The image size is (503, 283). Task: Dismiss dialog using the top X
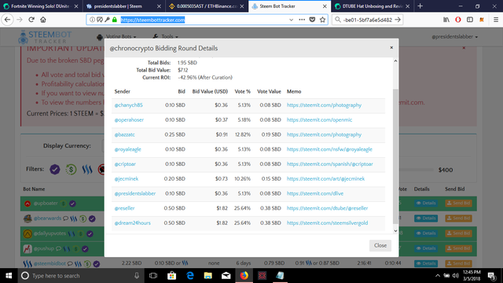(x=391, y=47)
